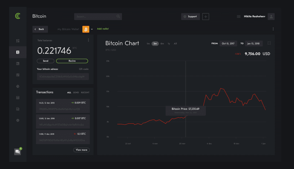Click the plus icon beside Support

pyautogui.click(x=206, y=16)
